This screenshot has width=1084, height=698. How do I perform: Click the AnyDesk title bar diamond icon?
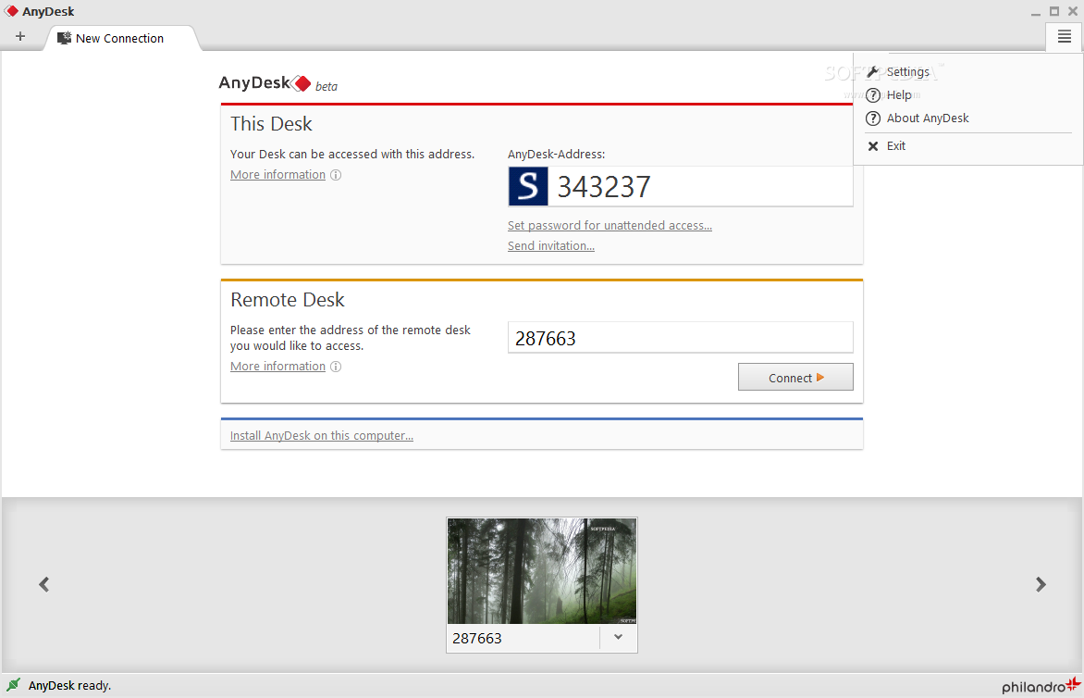click(x=11, y=11)
